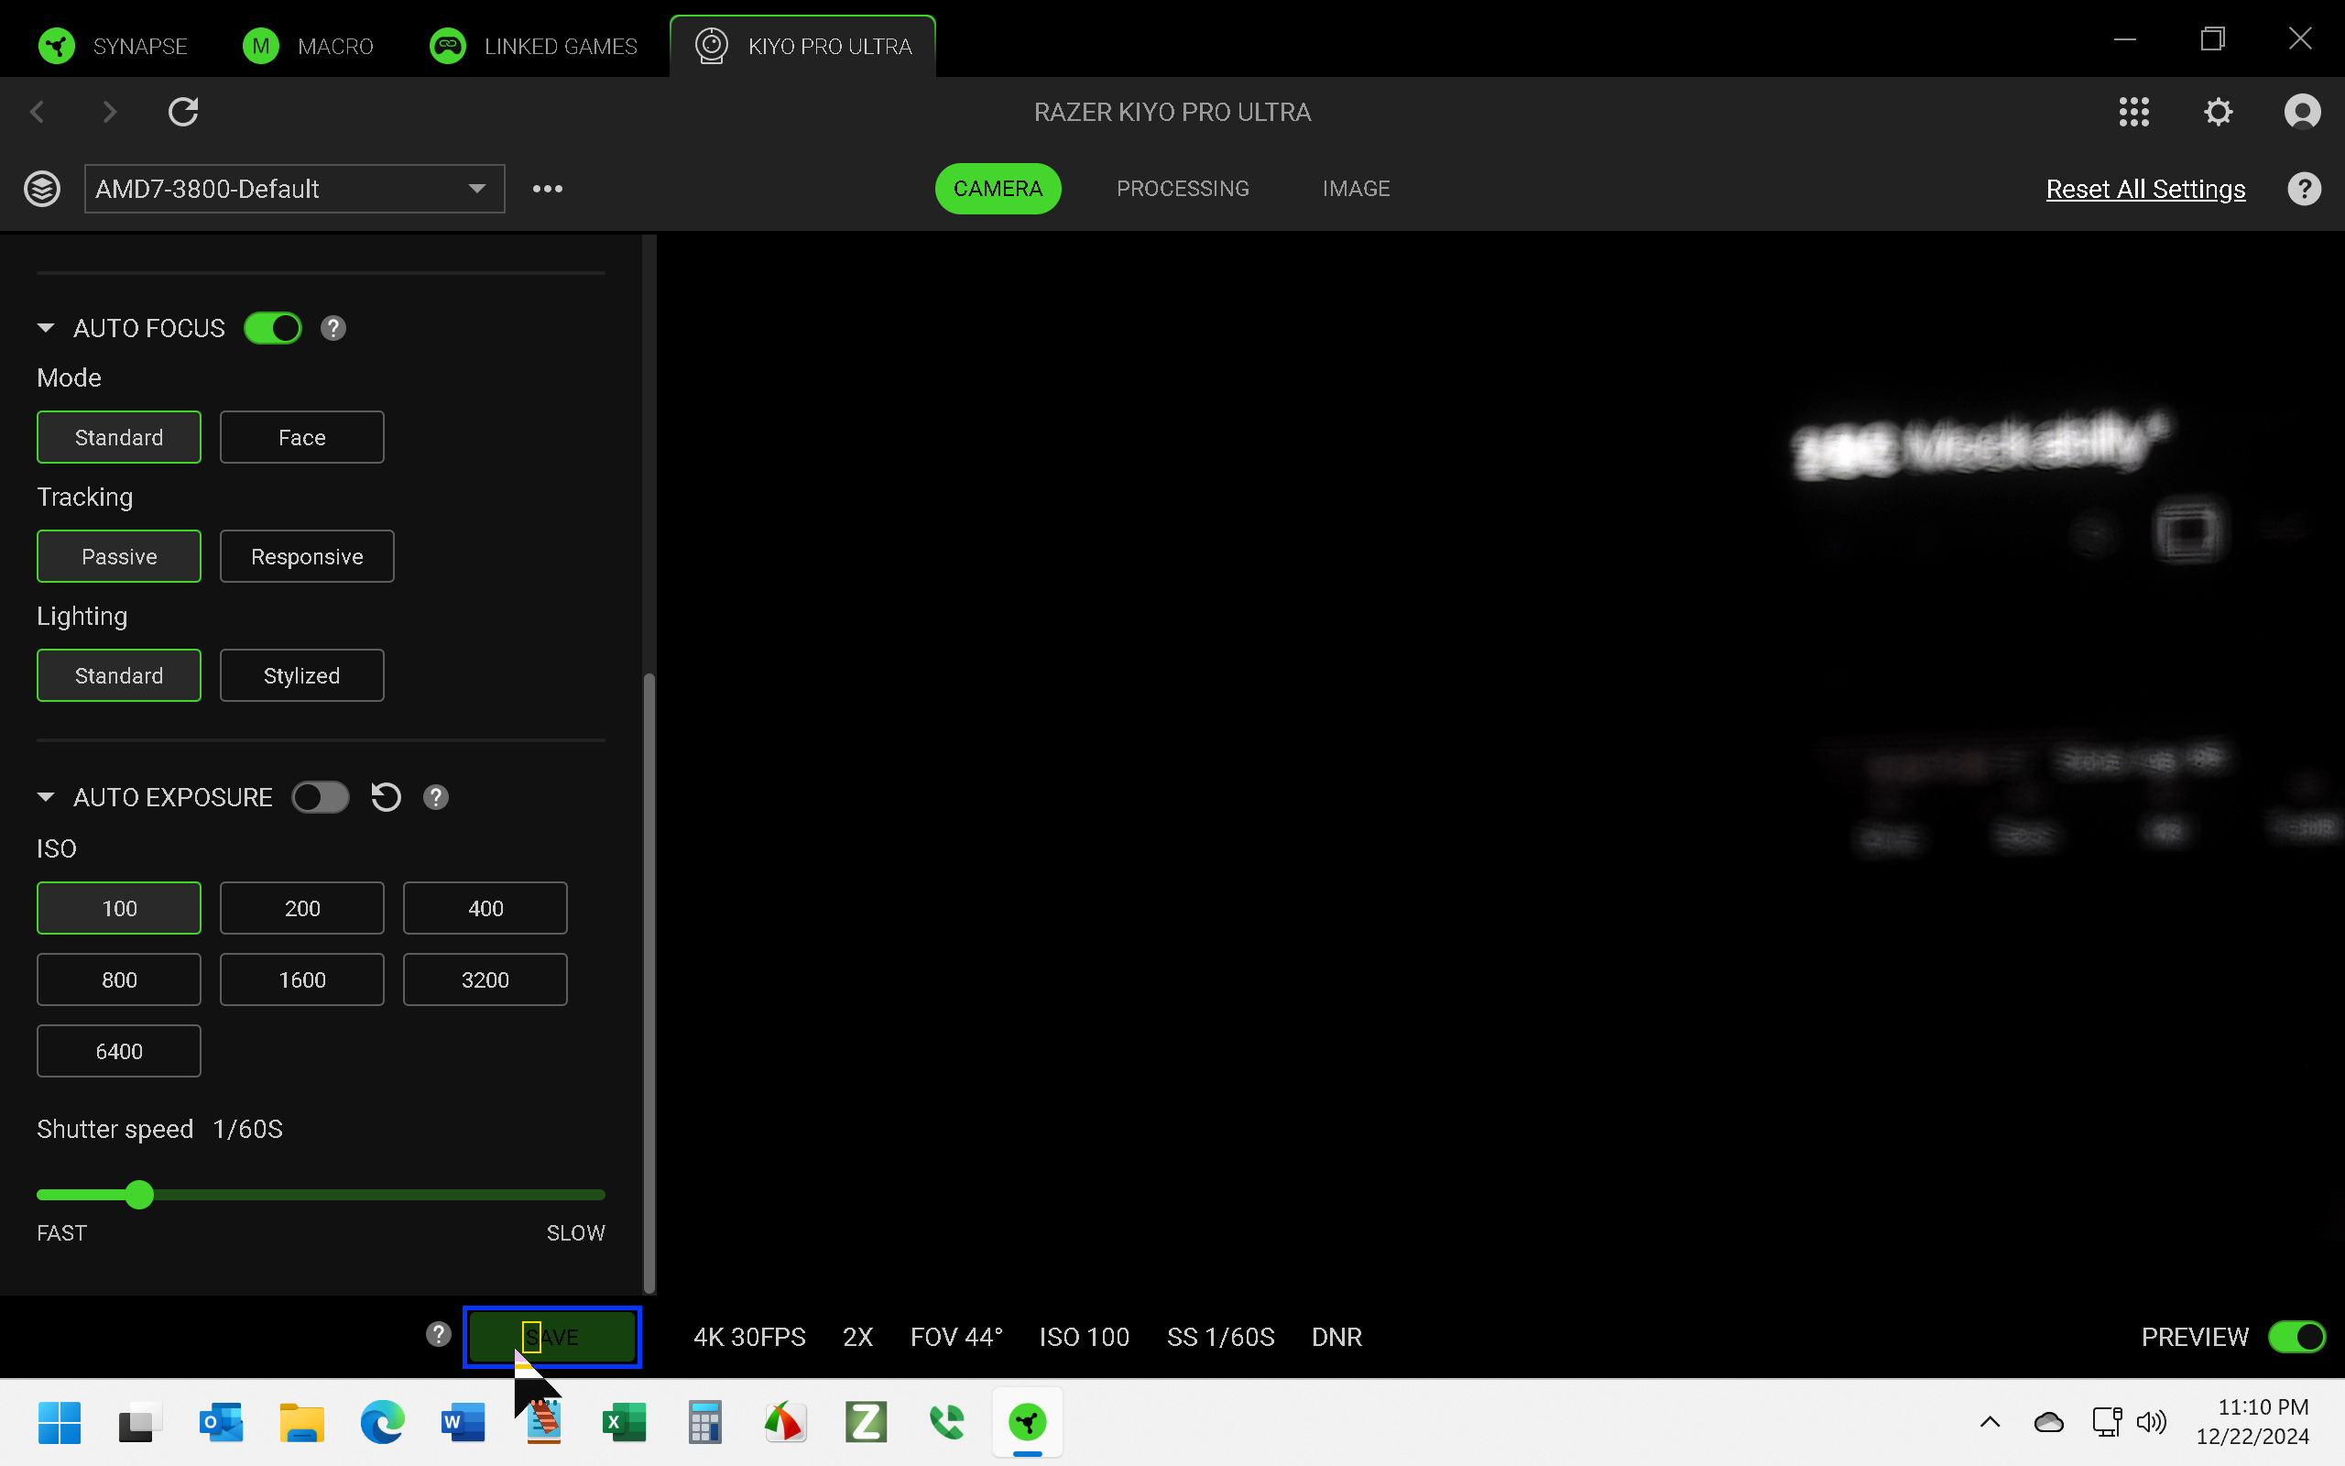Collapse the Auto Focus section

[46, 329]
